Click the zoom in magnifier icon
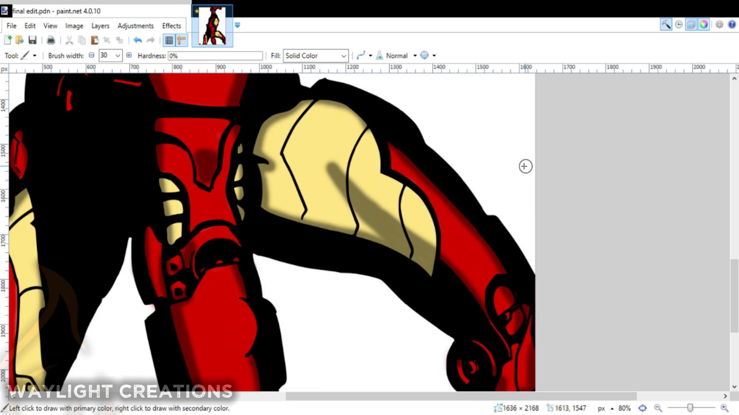739x415 pixels. tap(724, 408)
